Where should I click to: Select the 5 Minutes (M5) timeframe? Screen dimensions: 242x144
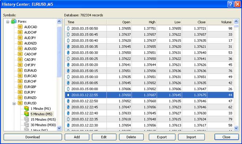(x=41, y=114)
